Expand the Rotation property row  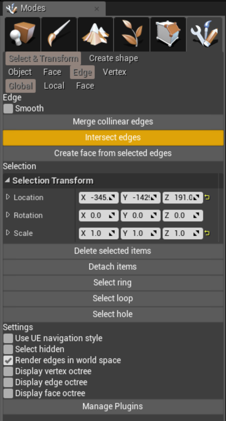pos(8,215)
